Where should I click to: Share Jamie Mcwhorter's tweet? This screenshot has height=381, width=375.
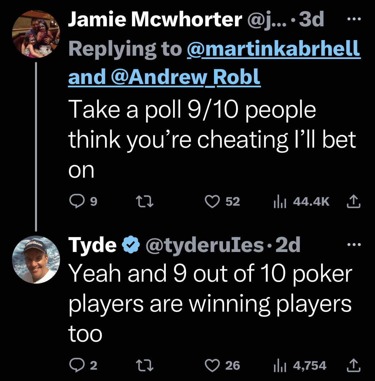(353, 201)
